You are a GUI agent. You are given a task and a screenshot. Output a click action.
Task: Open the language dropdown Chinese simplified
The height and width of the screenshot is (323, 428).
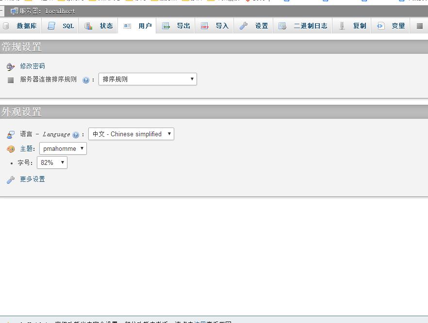point(132,134)
